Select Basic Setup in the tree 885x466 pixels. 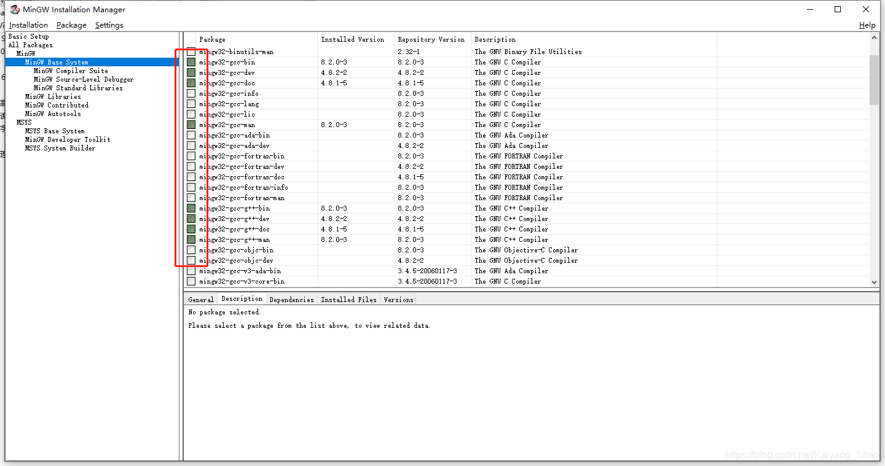[x=28, y=36]
